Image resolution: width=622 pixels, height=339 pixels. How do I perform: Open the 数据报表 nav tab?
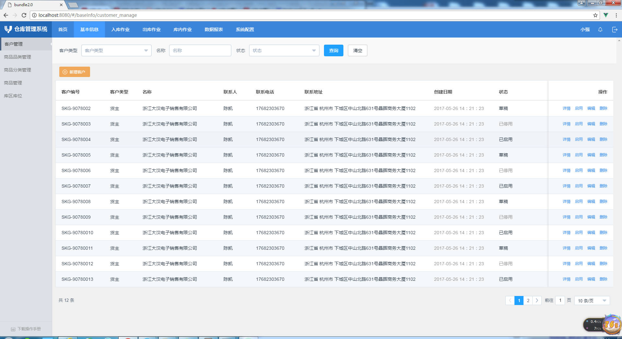[214, 29]
